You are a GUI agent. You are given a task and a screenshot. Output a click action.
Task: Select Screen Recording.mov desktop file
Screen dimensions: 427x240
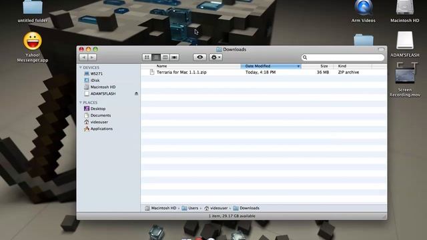coord(405,80)
